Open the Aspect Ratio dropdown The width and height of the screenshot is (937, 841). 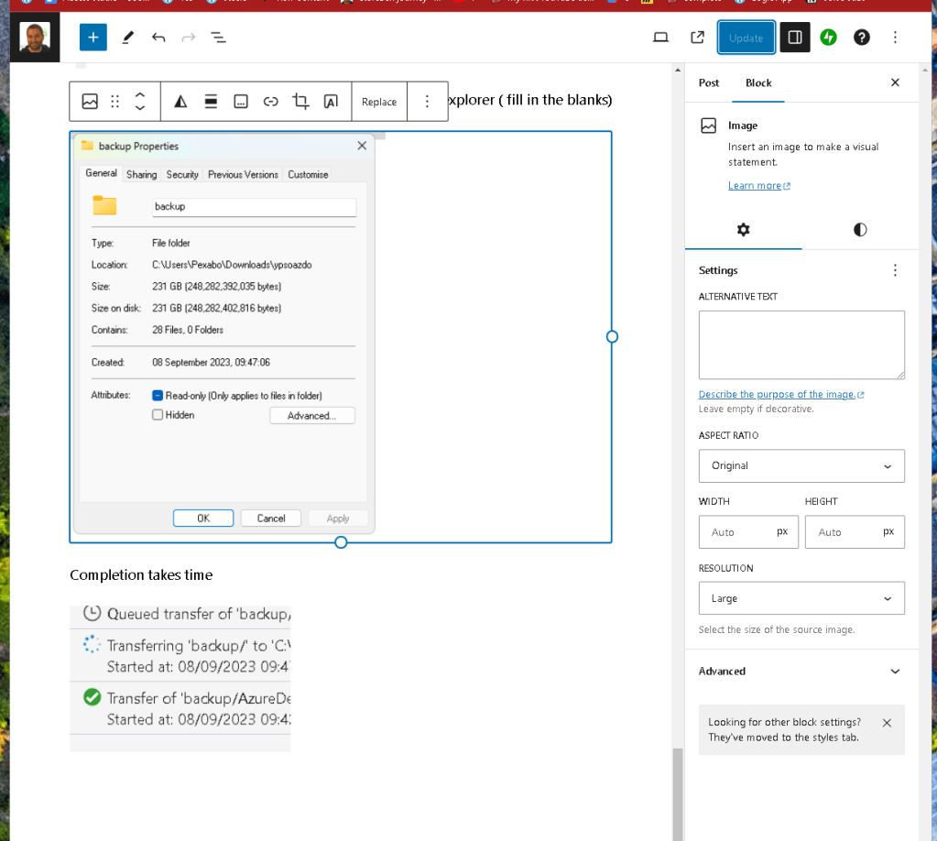(801, 465)
